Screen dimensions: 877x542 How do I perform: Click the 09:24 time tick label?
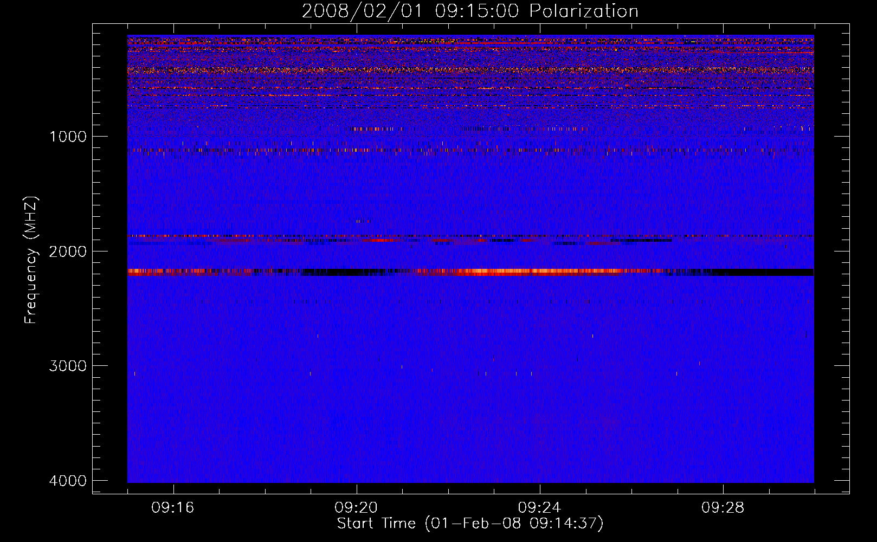[x=539, y=508]
